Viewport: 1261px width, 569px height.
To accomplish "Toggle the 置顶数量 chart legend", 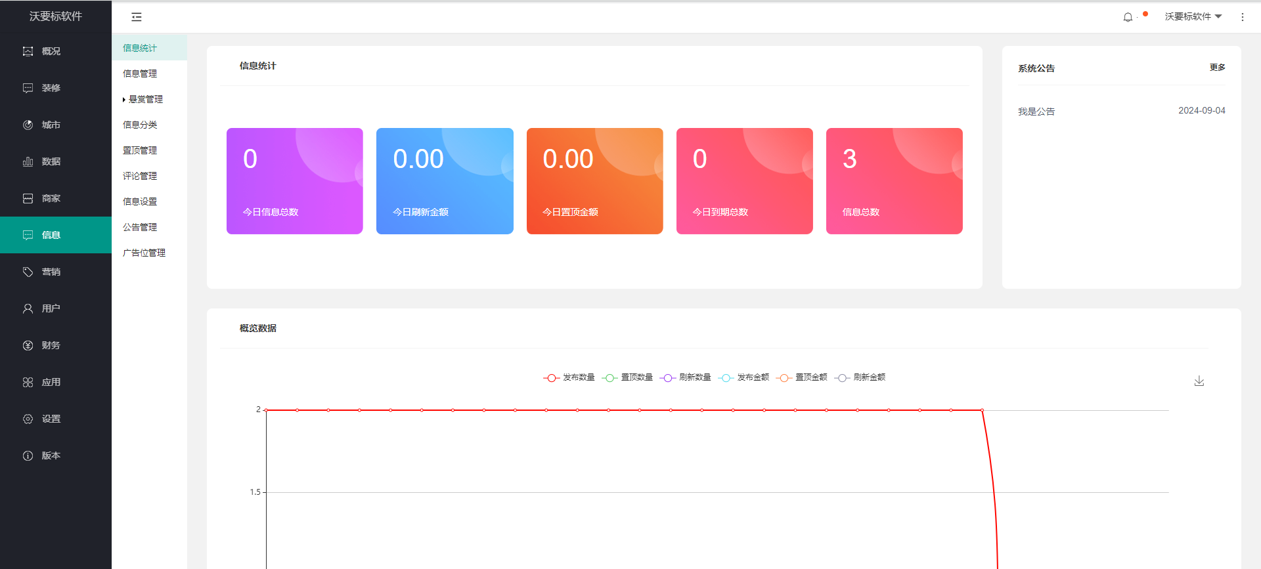I will pyautogui.click(x=628, y=377).
